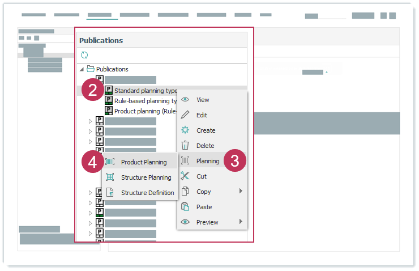
Task: Choose Delete from the context menu
Action: click(x=205, y=146)
